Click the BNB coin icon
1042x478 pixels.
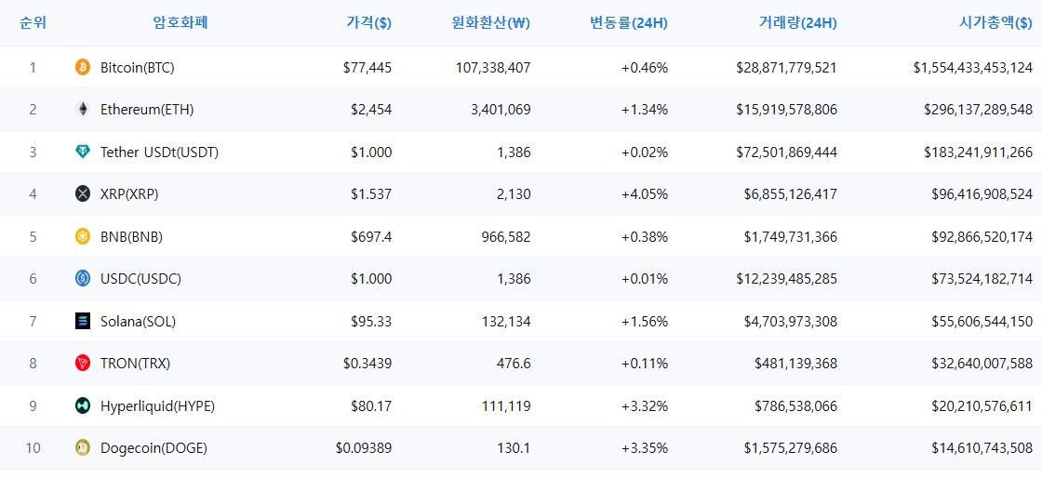(x=83, y=236)
